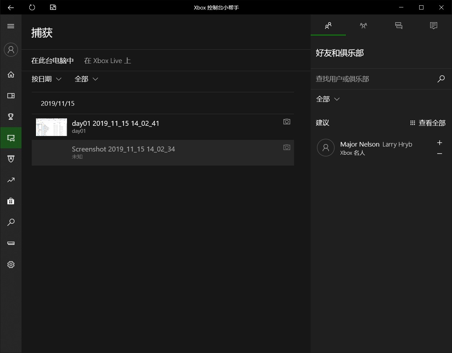
Task: Go to the Home page icon
Action: tap(11, 74)
